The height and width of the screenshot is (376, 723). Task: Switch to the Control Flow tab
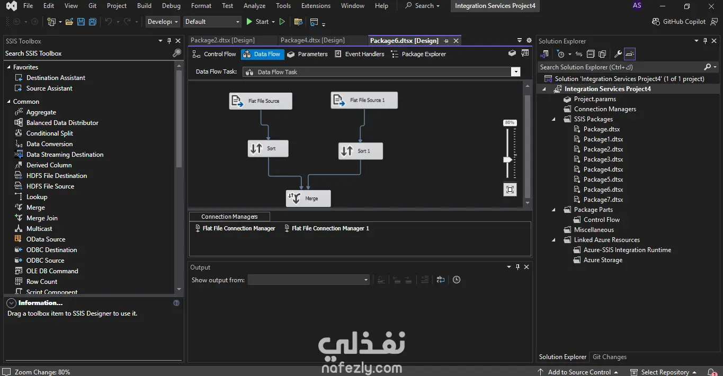click(x=214, y=54)
